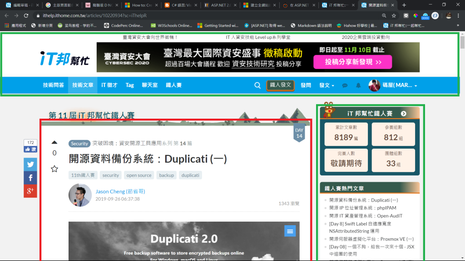Open the IT 徵才 nav item
This screenshot has height=261, width=465.
[109, 85]
